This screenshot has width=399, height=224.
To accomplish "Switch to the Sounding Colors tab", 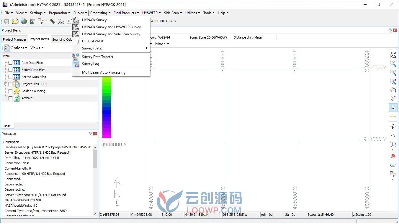I will coord(62,39).
